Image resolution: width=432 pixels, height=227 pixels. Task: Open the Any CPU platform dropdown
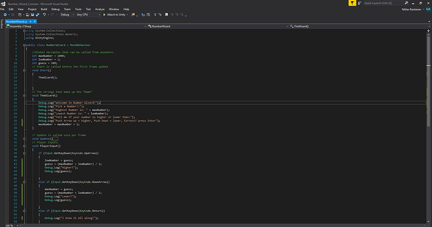click(x=88, y=14)
